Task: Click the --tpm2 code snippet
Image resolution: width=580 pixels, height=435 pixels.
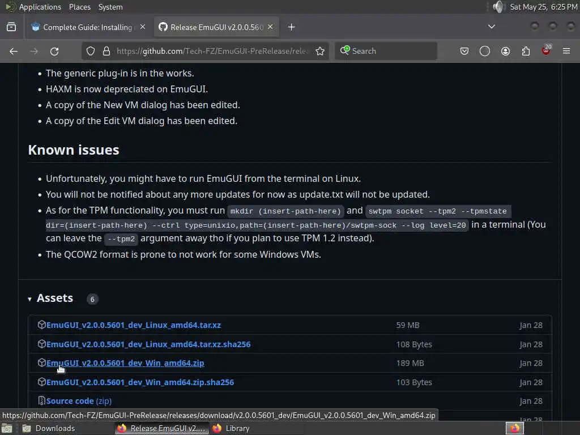Action: tap(121, 239)
